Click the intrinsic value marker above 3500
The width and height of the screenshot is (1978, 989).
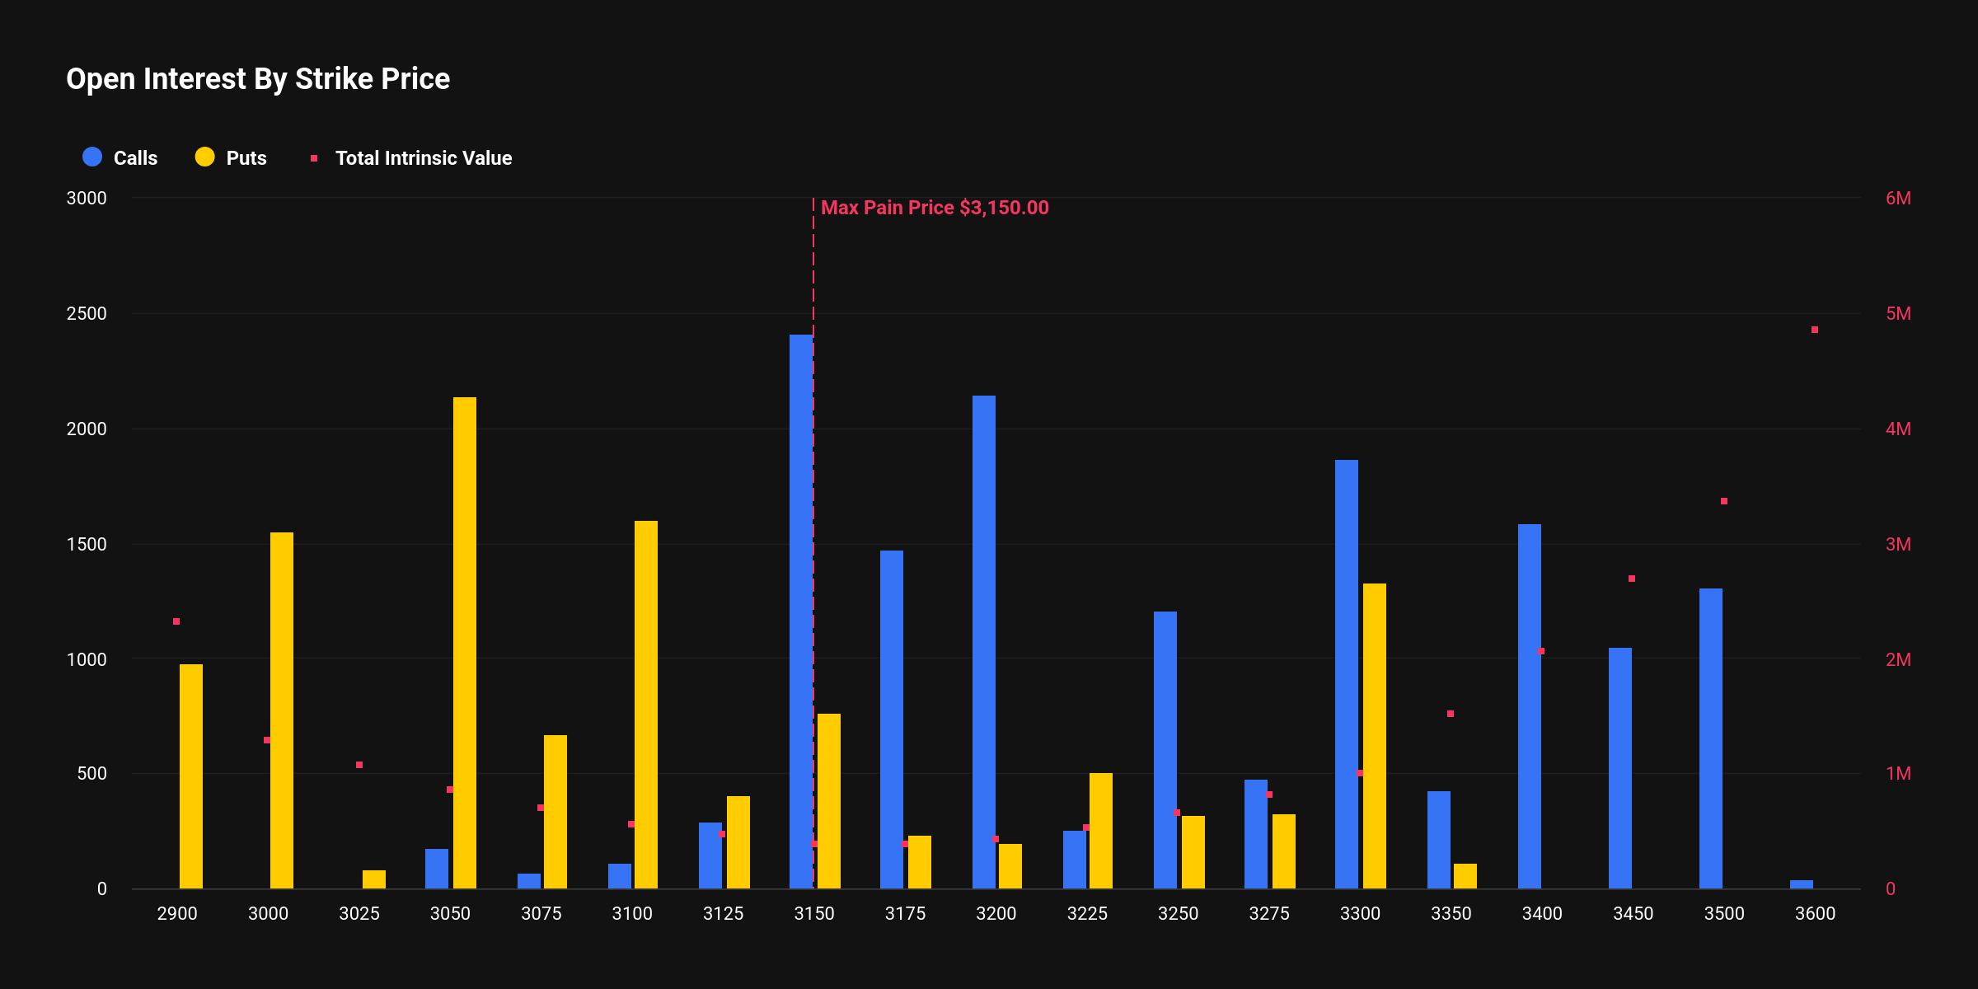pyautogui.click(x=1724, y=501)
